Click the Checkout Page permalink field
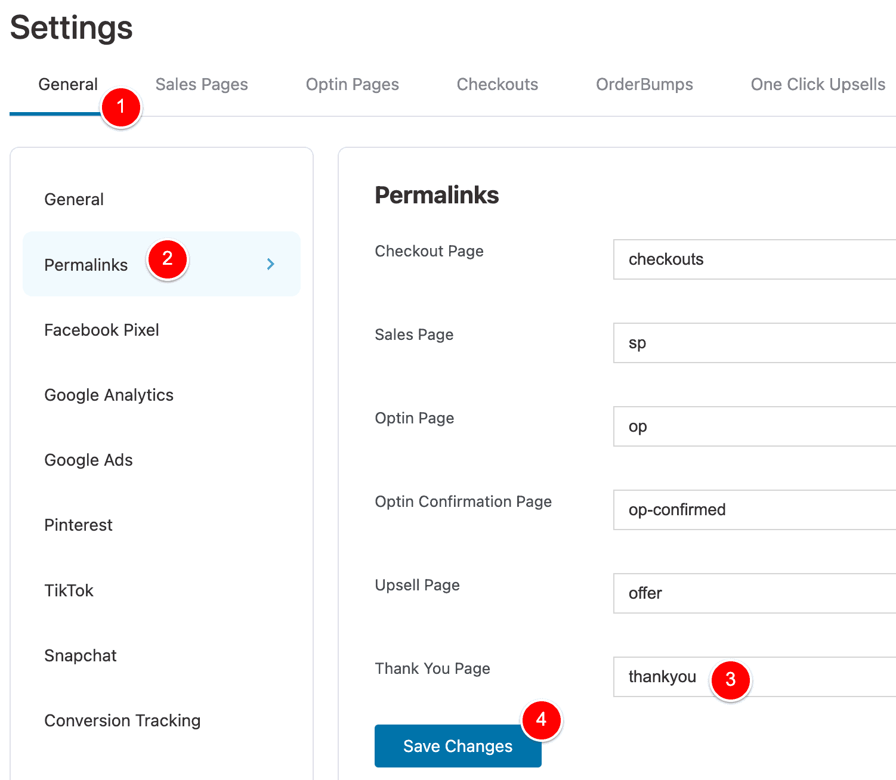896x780 pixels. click(x=755, y=259)
